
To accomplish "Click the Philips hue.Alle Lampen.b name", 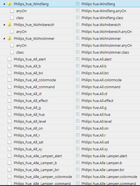I will 102,163.
